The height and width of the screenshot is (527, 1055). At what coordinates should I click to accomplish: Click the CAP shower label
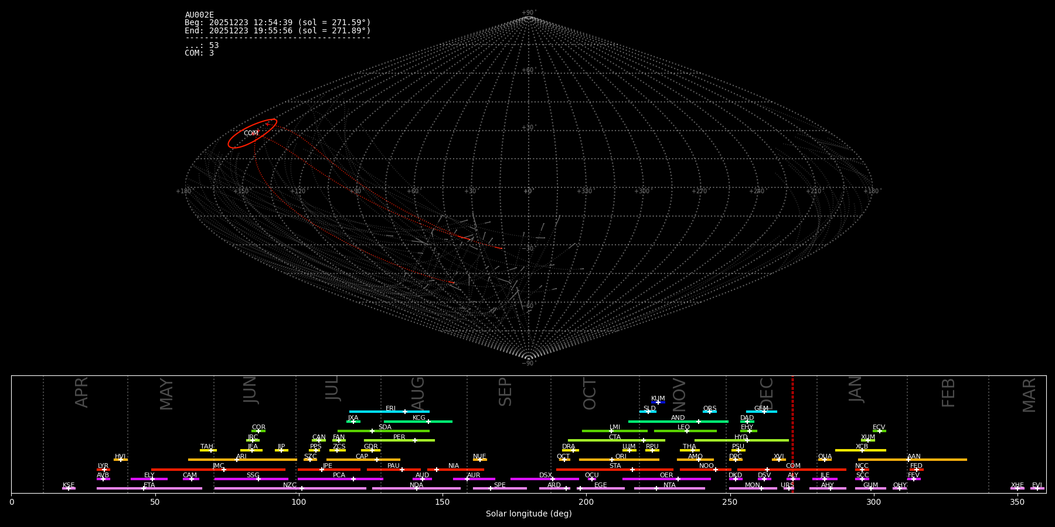point(362,457)
